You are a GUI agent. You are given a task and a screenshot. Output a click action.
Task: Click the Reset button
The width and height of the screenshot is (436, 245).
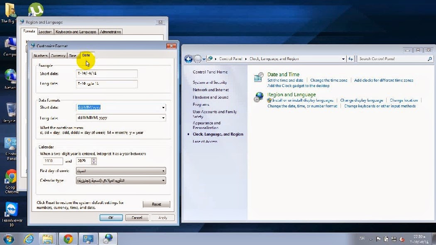(157, 204)
